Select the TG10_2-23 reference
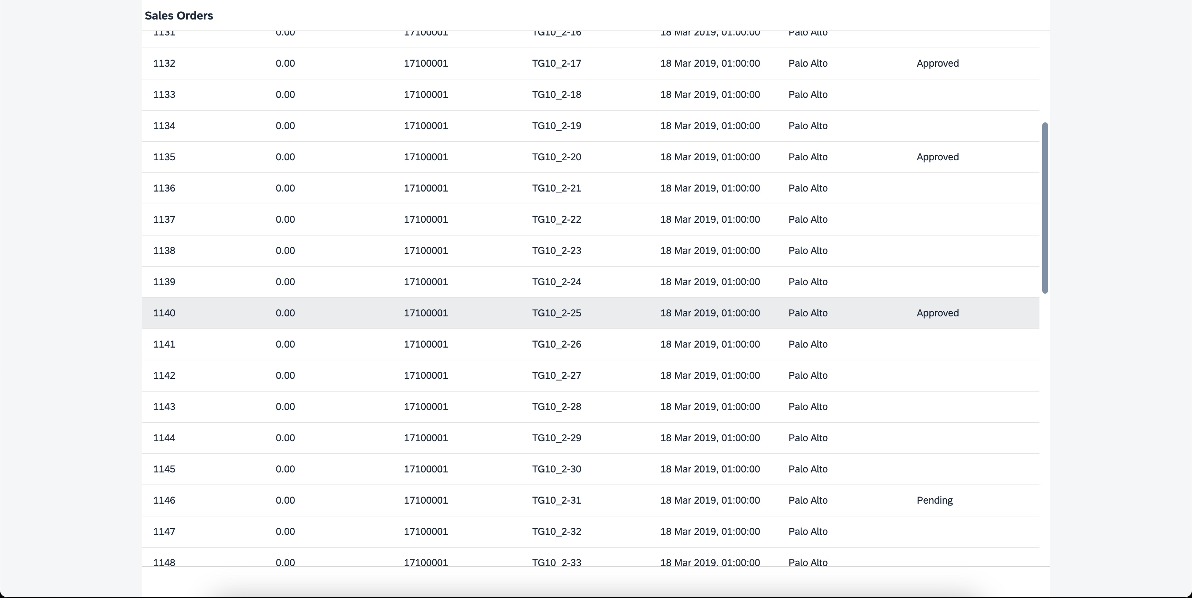 click(556, 251)
